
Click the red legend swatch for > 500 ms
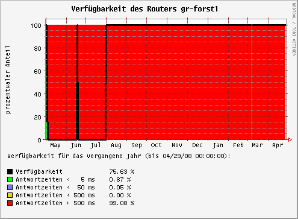point(10,203)
